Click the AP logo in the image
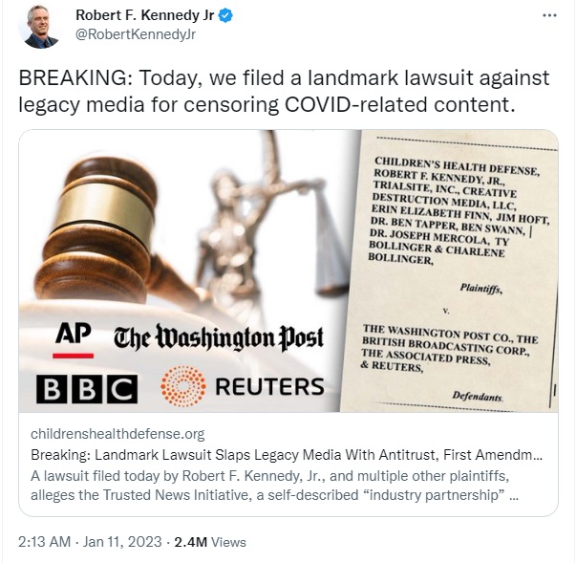 [74, 339]
